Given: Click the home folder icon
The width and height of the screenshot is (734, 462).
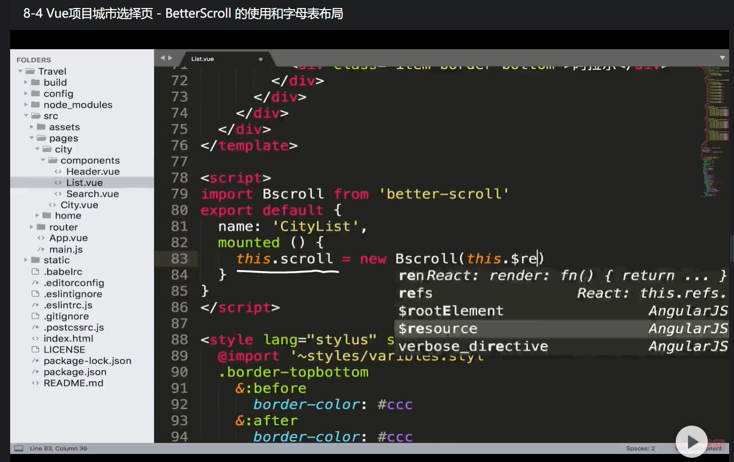Looking at the screenshot, I should coord(47,215).
